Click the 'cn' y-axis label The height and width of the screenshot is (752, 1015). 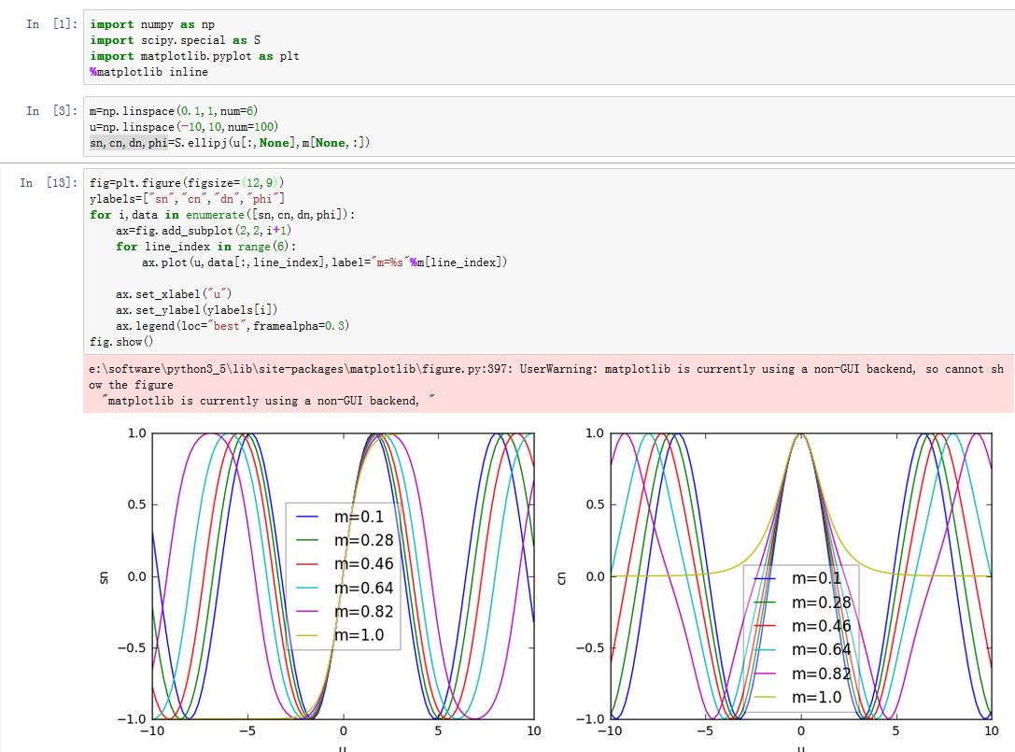pyautogui.click(x=562, y=576)
